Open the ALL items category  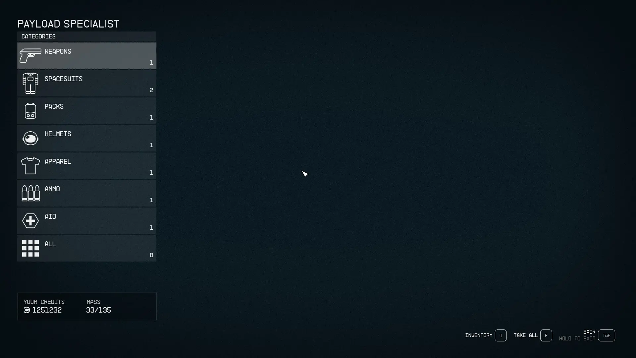click(86, 248)
